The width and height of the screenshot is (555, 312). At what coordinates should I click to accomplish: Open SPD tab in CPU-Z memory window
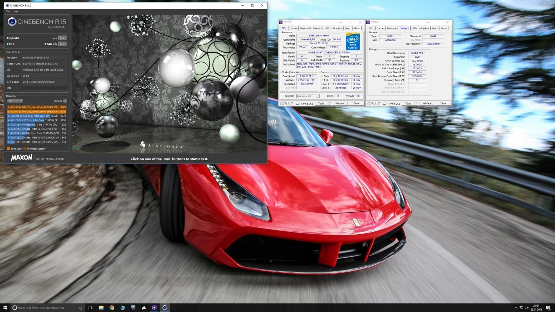click(x=414, y=28)
